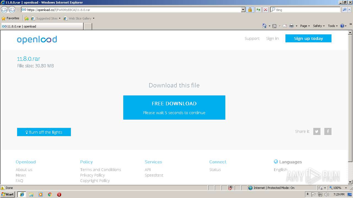Open Status link under Connect
Image resolution: width=353 pixels, height=198 pixels.
[x=215, y=170]
